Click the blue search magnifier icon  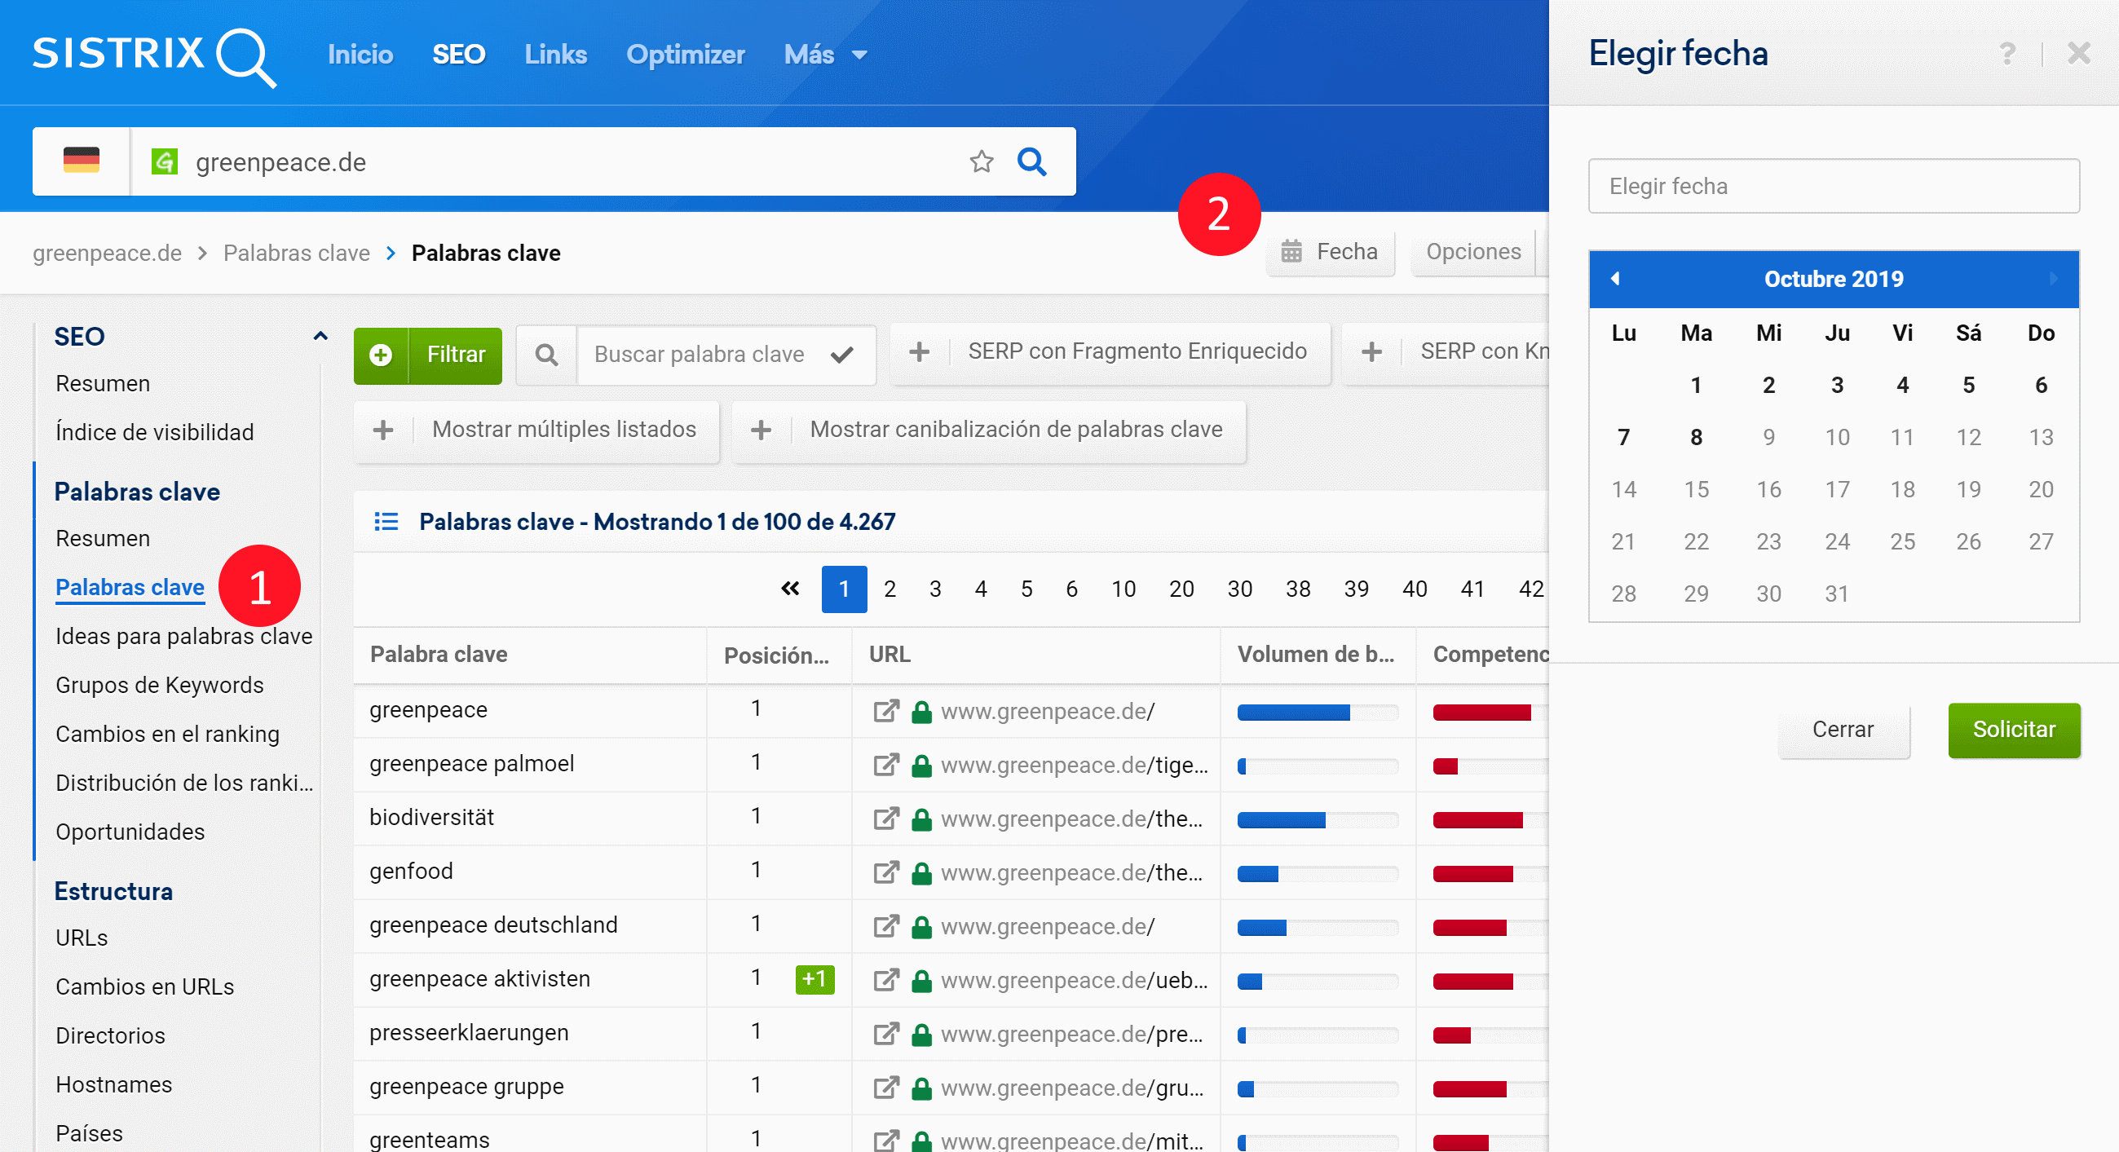click(x=1031, y=161)
